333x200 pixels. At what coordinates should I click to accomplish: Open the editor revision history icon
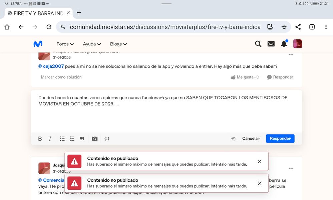233,139
